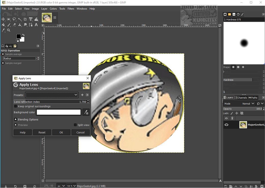The image size is (265, 188).
Task: Open the File menu
Action: [x=4, y=9]
